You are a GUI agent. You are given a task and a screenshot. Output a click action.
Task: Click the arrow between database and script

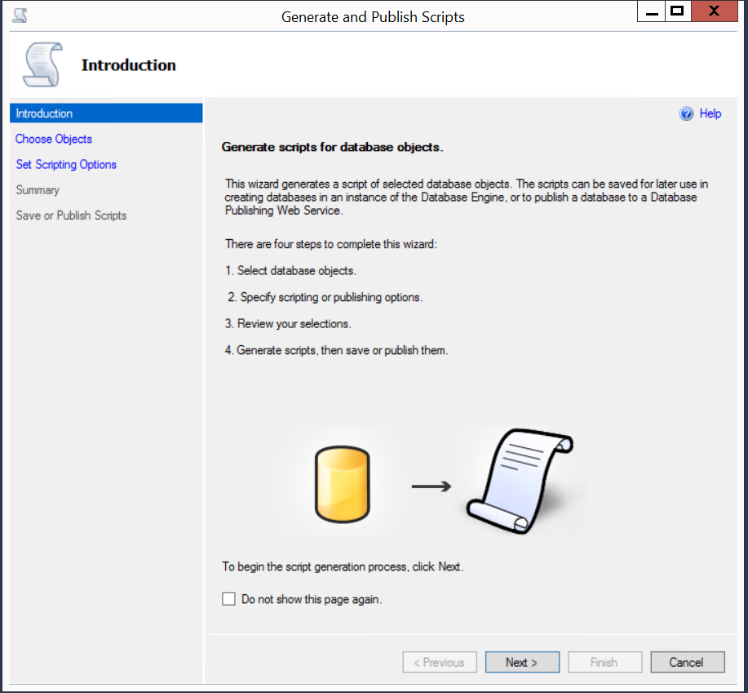(x=432, y=486)
